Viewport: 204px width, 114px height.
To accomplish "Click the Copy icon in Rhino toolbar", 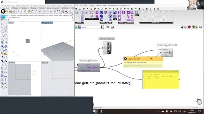I will (25, 11).
